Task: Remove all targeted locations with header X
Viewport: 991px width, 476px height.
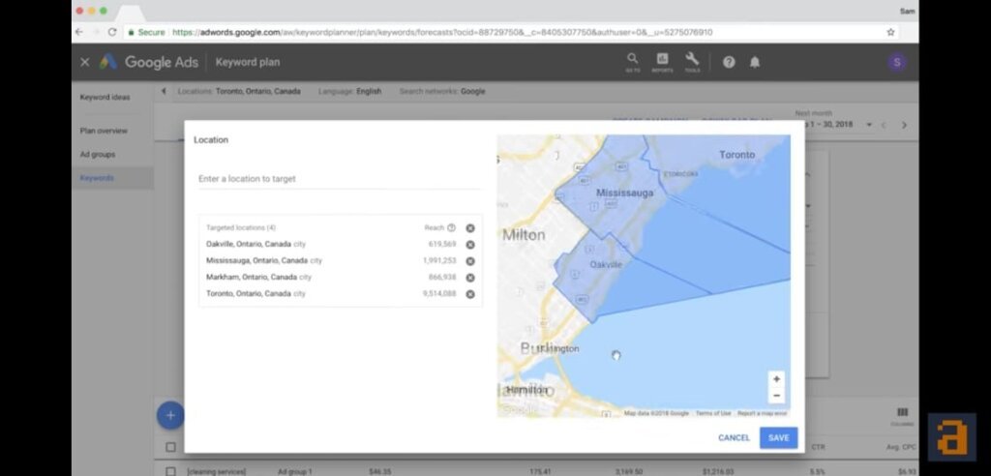Action: [x=470, y=228]
